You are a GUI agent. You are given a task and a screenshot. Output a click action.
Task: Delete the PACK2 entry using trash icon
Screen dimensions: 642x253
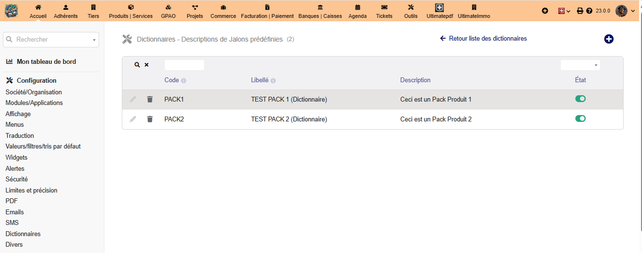click(150, 119)
